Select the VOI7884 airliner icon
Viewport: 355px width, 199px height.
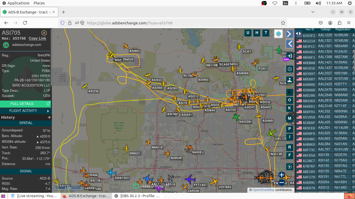(214, 182)
